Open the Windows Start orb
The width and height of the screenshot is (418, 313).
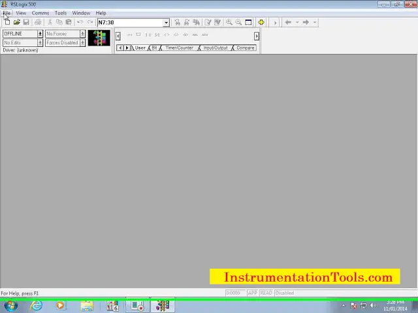10,306
